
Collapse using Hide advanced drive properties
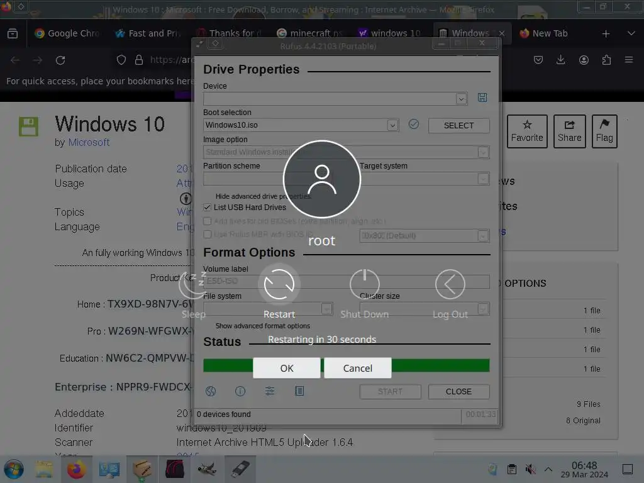(x=263, y=196)
